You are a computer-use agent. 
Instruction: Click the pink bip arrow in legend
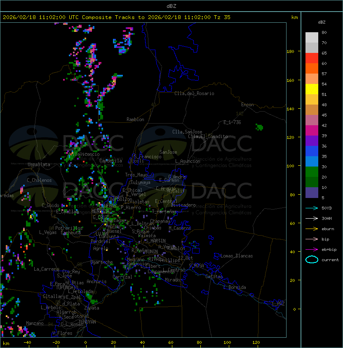pos(312,239)
